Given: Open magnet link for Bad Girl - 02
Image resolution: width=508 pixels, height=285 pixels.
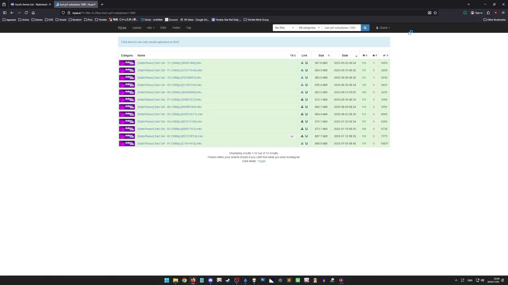Looking at the screenshot, I should (x=306, y=136).
